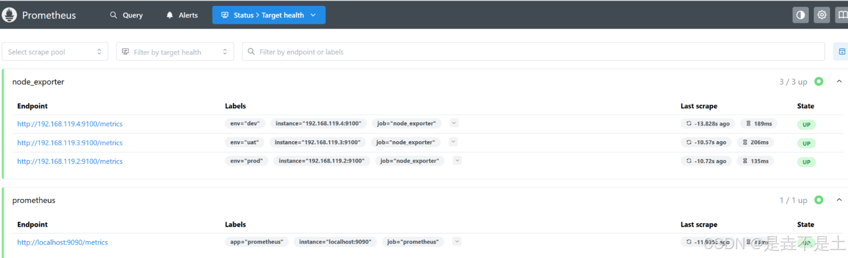Open the settings gear icon
This screenshot has width=848, height=258.
[x=822, y=15]
